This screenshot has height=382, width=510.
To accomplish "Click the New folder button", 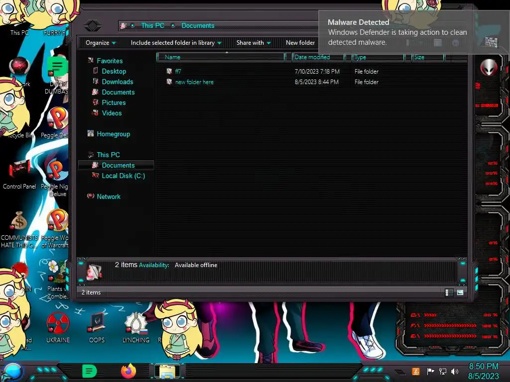I will coord(300,43).
